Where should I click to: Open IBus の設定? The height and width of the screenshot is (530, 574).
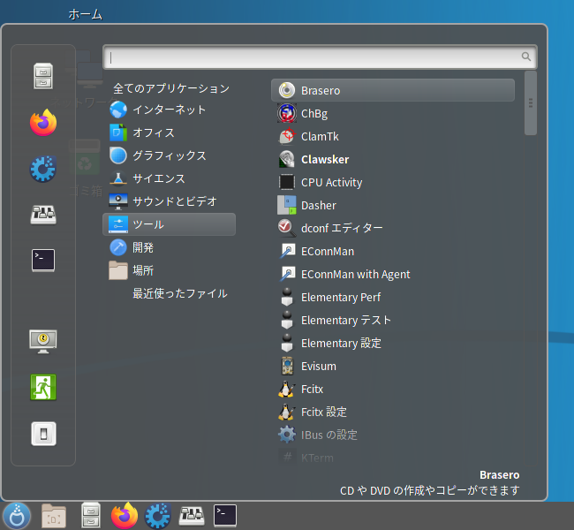(x=393, y=435)
